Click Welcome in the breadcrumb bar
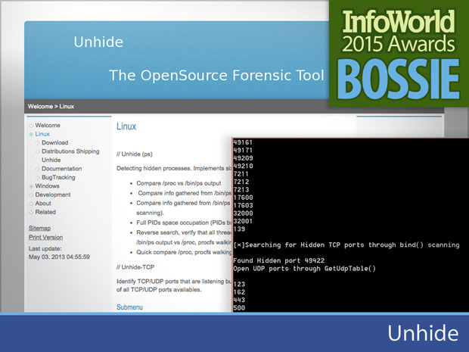The width and height of the screenshot is (469, 352). 40,107
